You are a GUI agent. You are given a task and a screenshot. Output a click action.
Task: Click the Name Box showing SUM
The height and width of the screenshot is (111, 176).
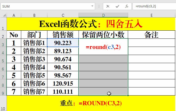(48, 6)
